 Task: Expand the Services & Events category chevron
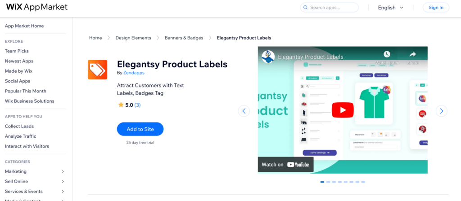(x=63, y=191)
